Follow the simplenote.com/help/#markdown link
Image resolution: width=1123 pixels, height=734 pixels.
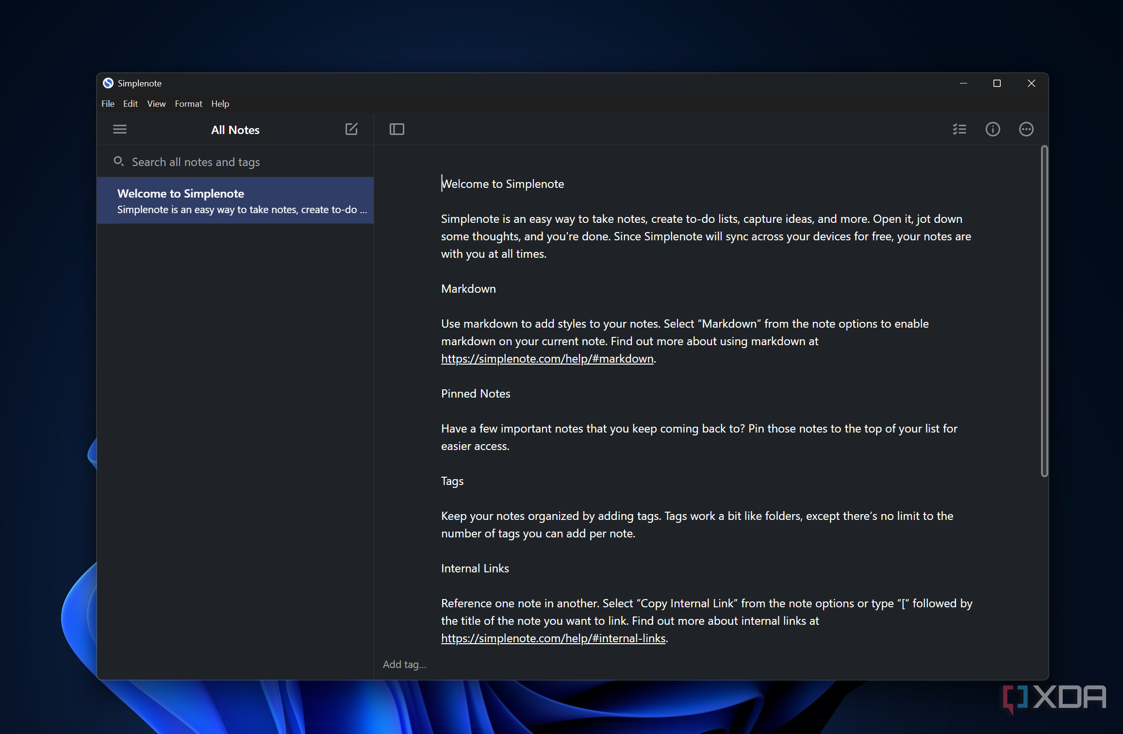547,359
